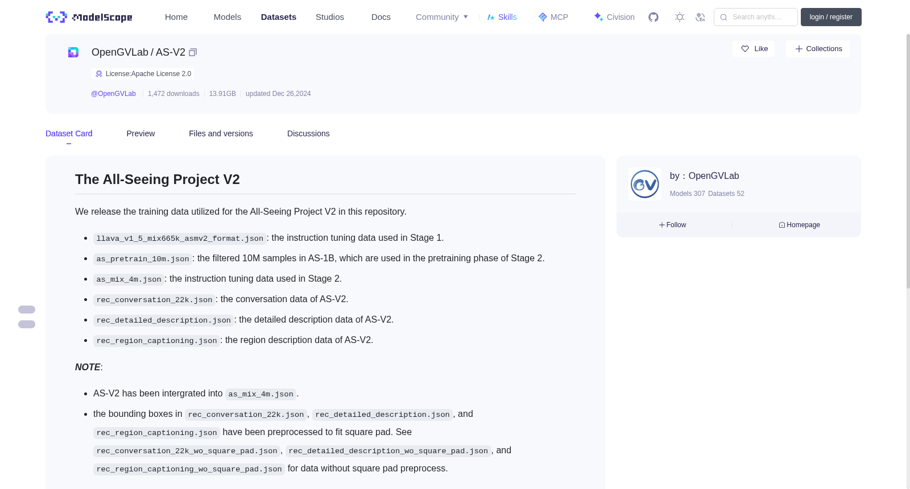The image size is (910, 489).
Task: Open the Skills section
Action: (502, 17)
